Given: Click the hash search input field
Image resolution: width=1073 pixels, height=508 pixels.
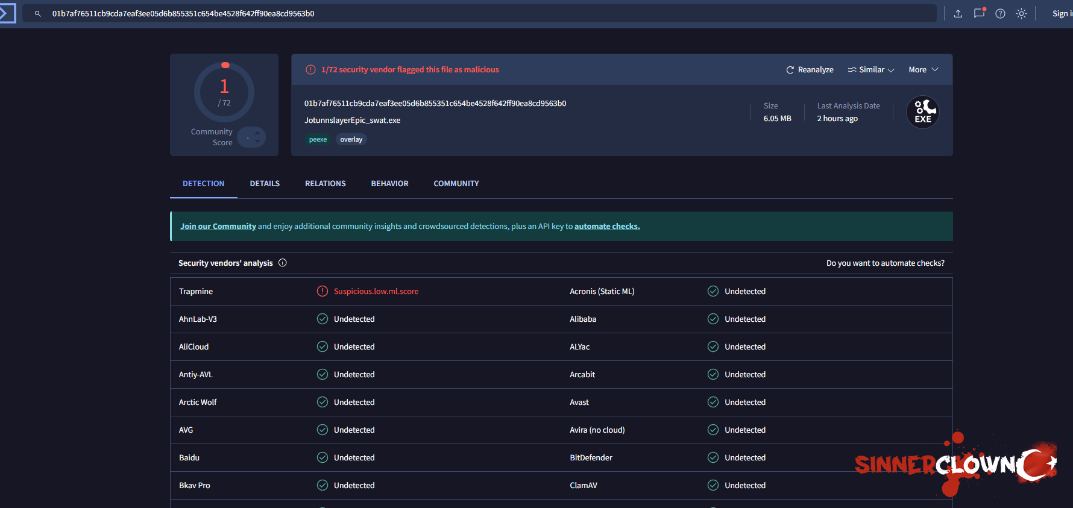Looking at the screenshot, I should [482, 14].
